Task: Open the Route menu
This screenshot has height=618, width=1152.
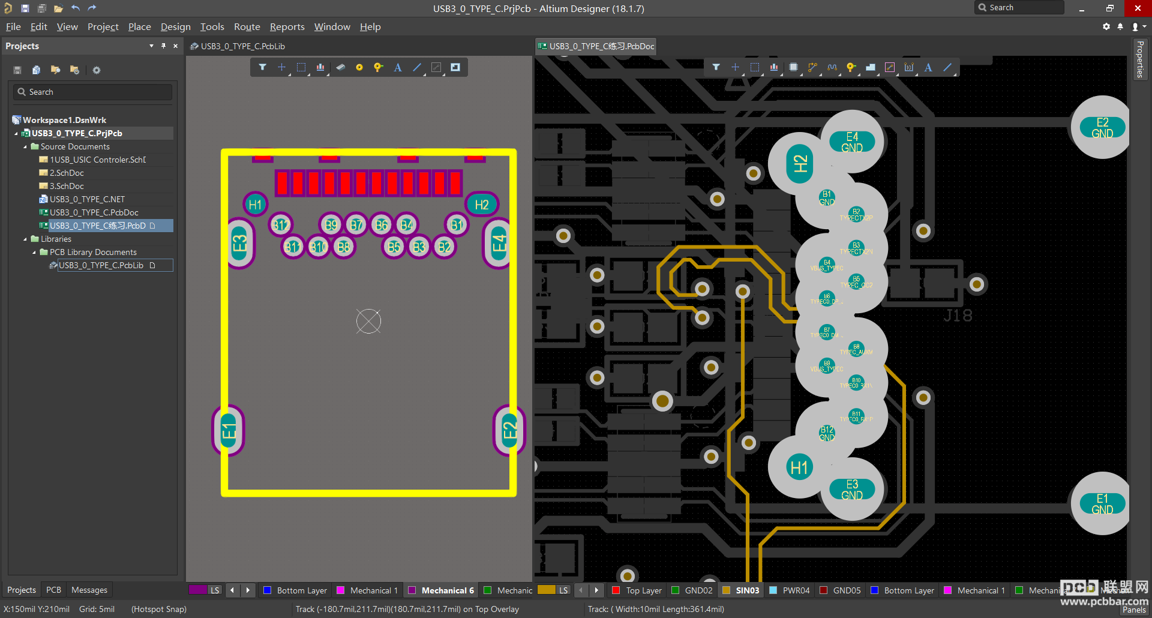Action: coord(247,27)
